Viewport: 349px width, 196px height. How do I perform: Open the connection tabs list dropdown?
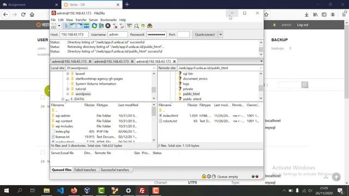tap(261, 62)
